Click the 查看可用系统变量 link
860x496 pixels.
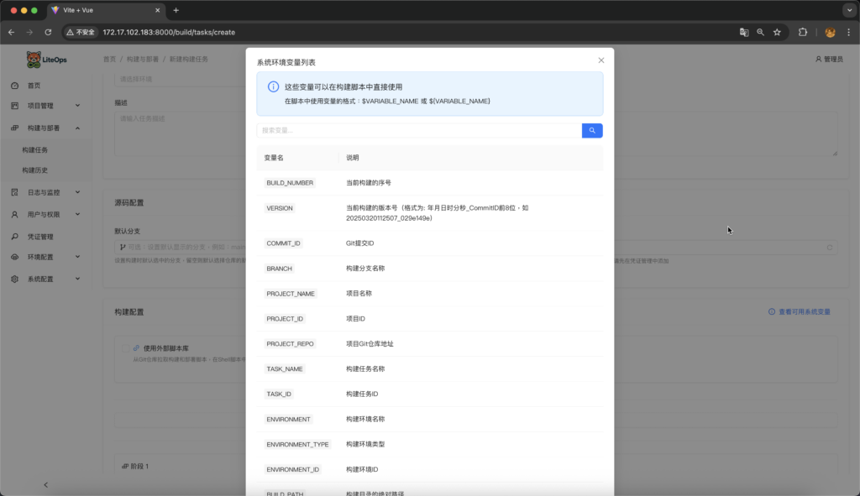click(799, 311)
